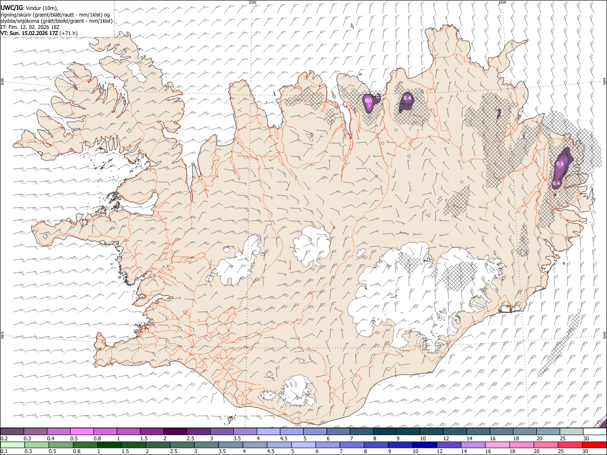Click the 0.4 label next to the 0.6 contour

click(x=407, y=98)
